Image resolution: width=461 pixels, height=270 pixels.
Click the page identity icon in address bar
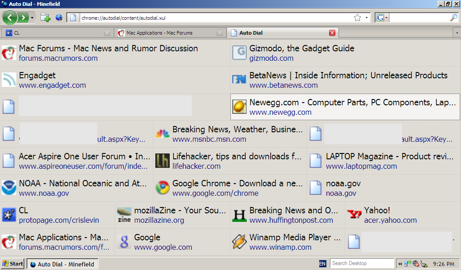click(73, 18)
